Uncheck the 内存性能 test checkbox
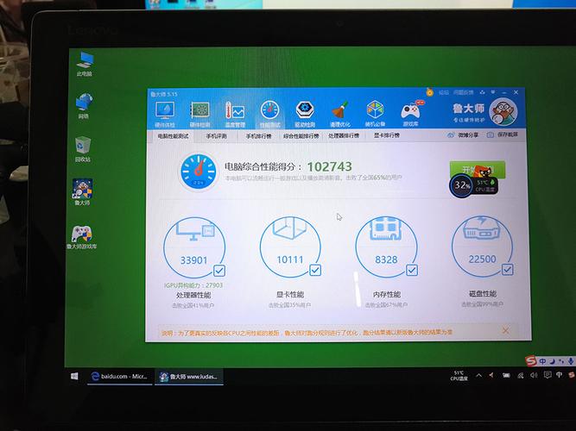576x431 pixels. (411, 271)
